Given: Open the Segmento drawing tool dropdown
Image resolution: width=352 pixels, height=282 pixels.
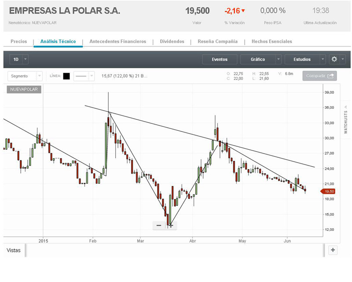Looking at the screenshot, I should pyautogui.click(x=25, y=76).
